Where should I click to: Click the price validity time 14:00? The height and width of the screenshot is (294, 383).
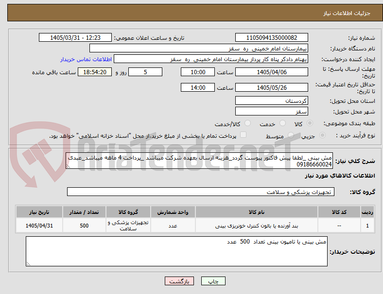pyautogui.click(x=198, y=87)
